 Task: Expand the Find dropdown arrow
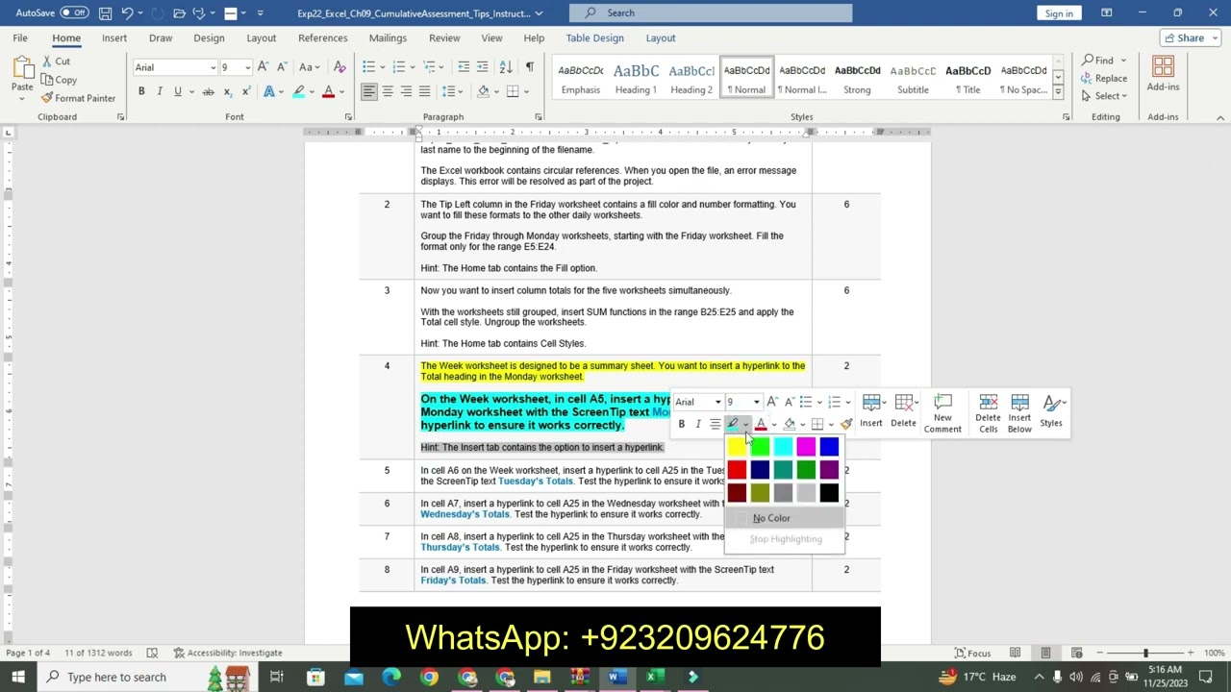tap(1122, 61)
